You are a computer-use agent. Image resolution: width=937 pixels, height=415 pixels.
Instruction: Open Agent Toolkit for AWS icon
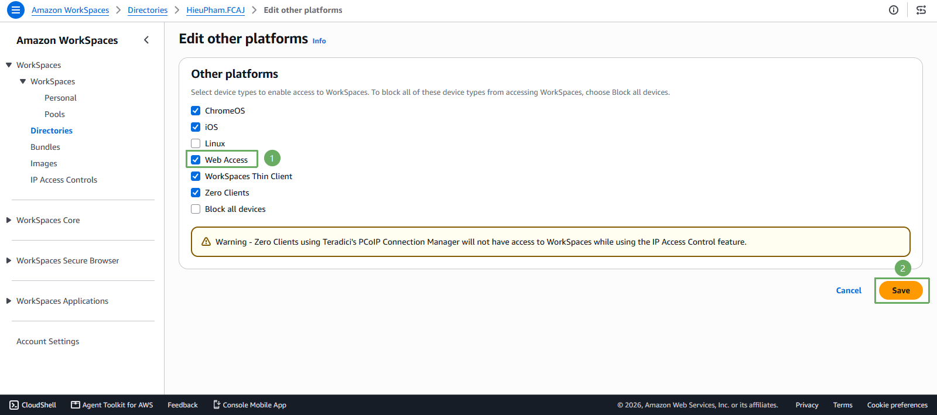[76, 405]
